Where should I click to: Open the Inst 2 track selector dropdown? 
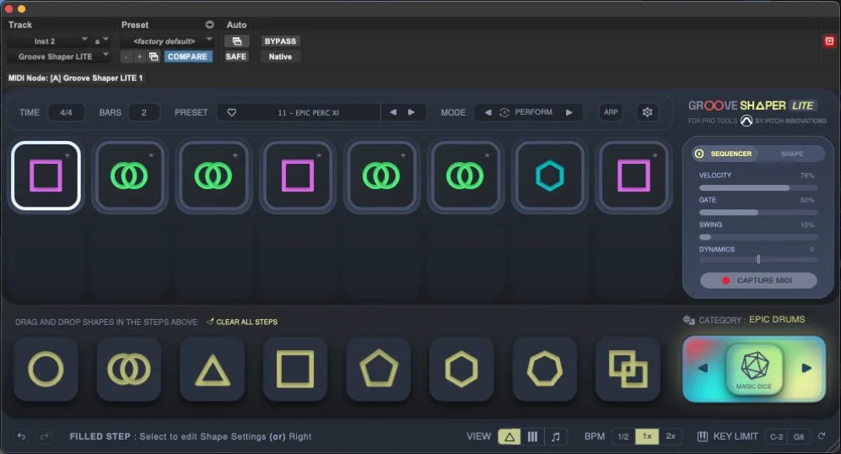click(48, 41)
